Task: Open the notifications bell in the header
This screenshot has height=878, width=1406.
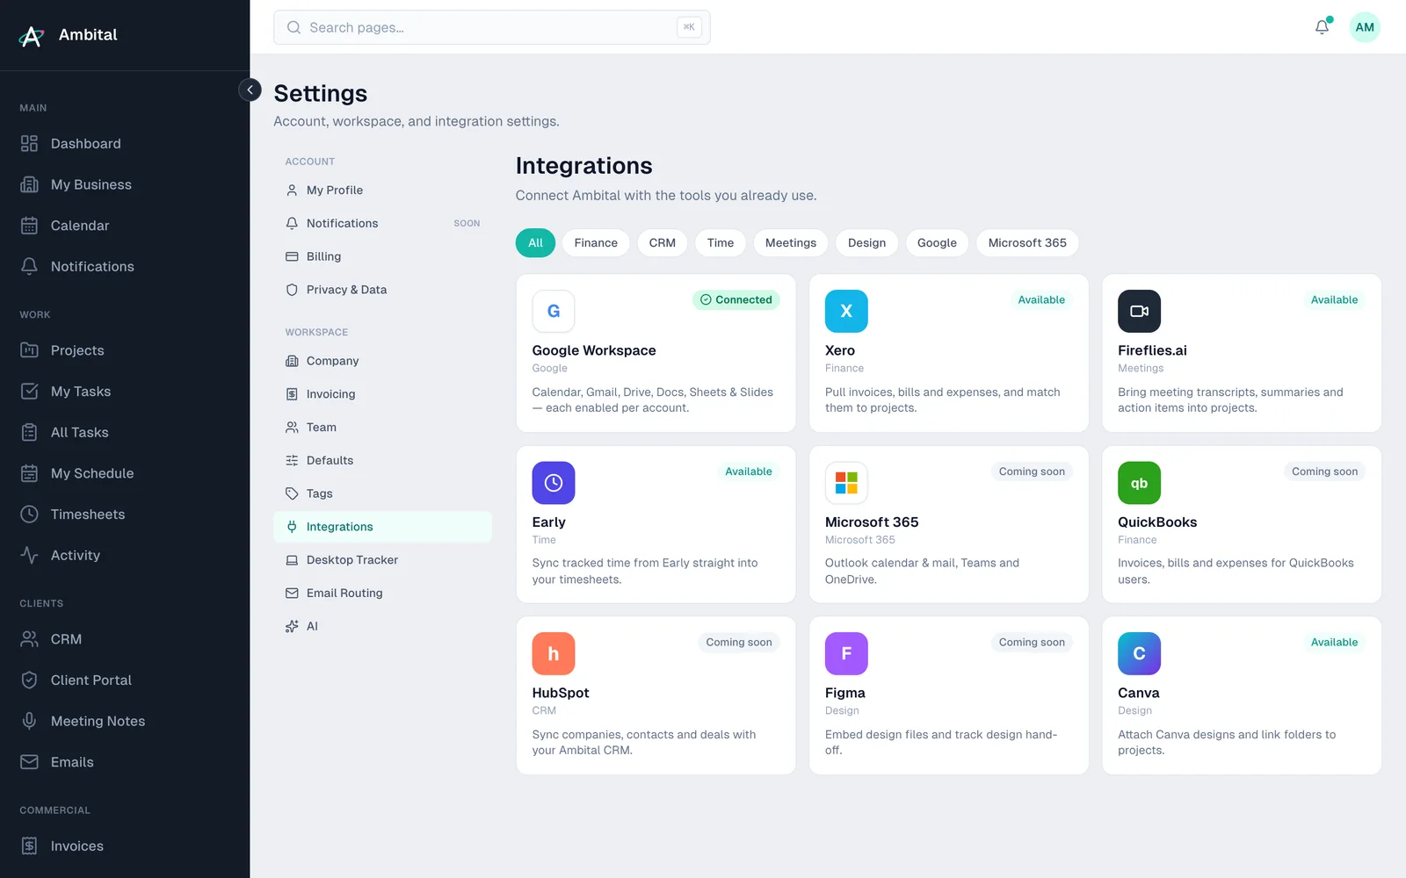Action: [x=1322, y=27]
